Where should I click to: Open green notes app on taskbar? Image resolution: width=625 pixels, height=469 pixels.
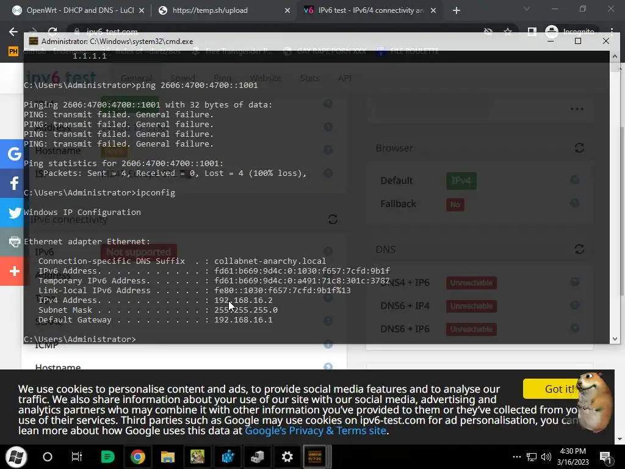107,457
